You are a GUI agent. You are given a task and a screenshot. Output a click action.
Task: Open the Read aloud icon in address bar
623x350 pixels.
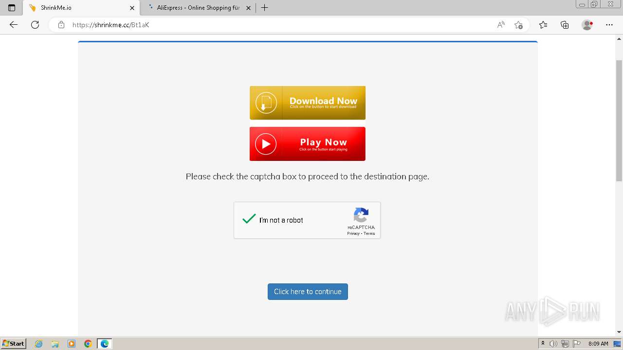pos(501,25)
